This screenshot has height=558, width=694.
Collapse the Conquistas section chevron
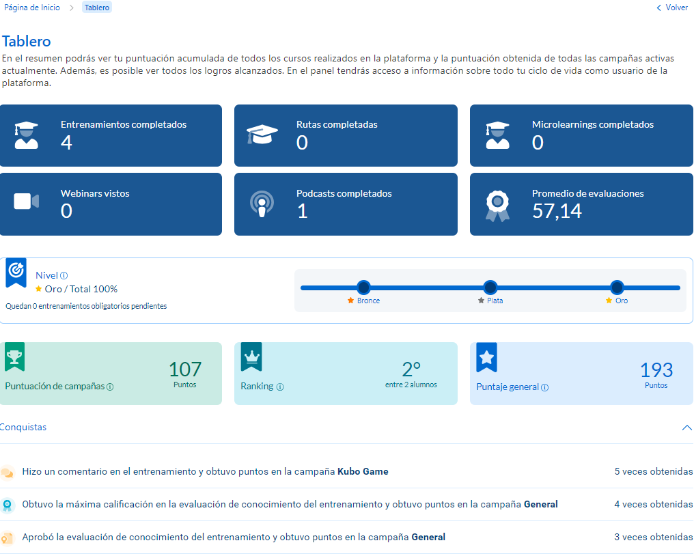point(686,428)
